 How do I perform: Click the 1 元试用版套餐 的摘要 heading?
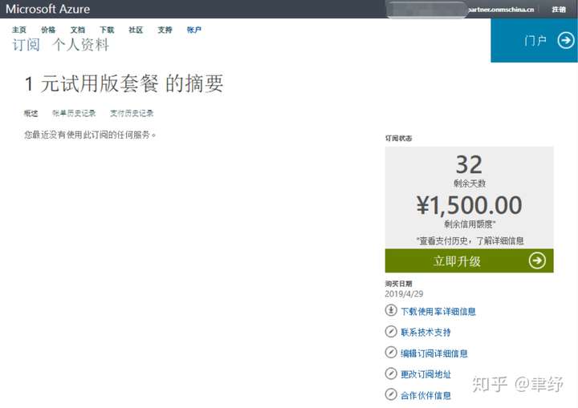(x=124, y=83)
